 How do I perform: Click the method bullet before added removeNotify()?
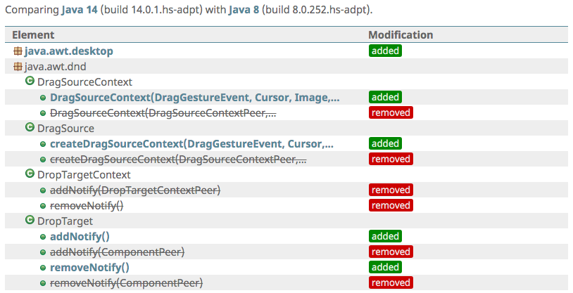pos(43,268)
